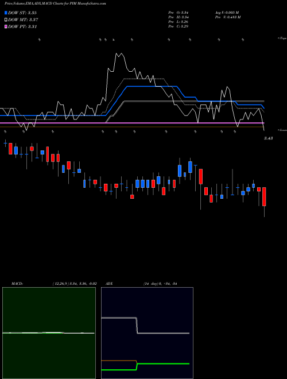This screenshot has width=287, height=379.
Task: Select the 'DOW MT: 3.37' label
Action: click(23, 20)
